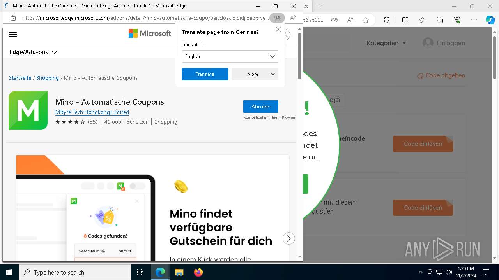The width and height of the screenshot is (499, 280).
Task: Show hidden system tray icons
Action: [x=420, y=272]
